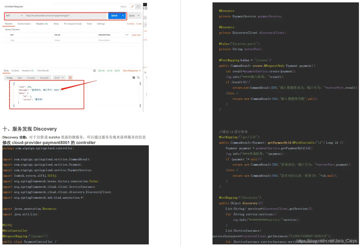360x246 pixels.
Task: Select the Params tab
Action: [x=9, y=24]
